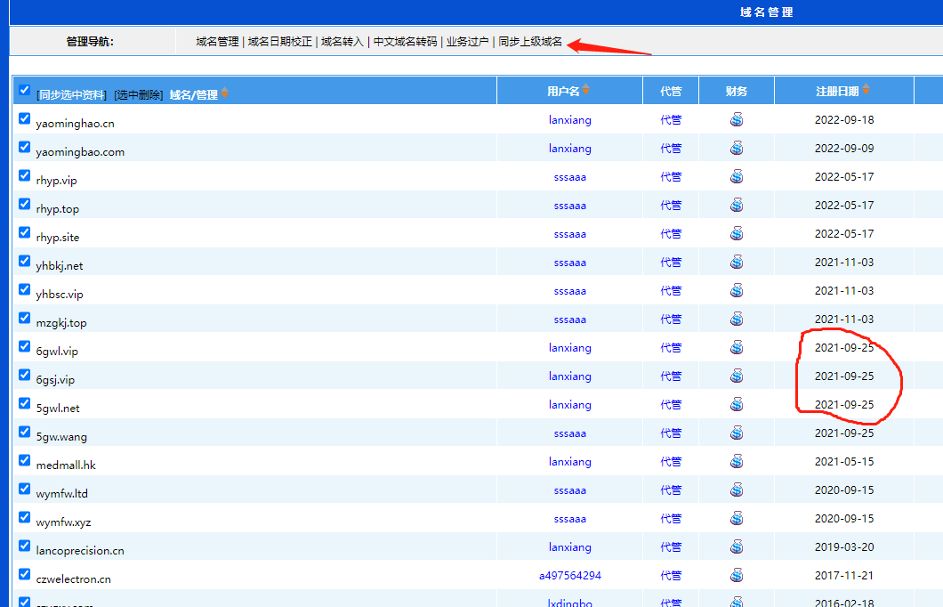Sort the list by 注册日期 arrow

click(866, 90)
